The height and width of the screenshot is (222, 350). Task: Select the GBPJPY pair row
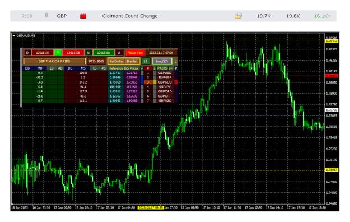165,87
